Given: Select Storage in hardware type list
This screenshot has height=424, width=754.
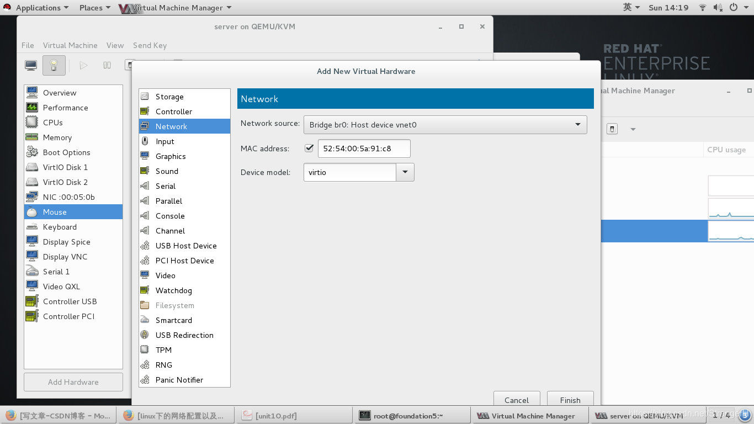Looking at the screenshot, I should tap(184, 97).
